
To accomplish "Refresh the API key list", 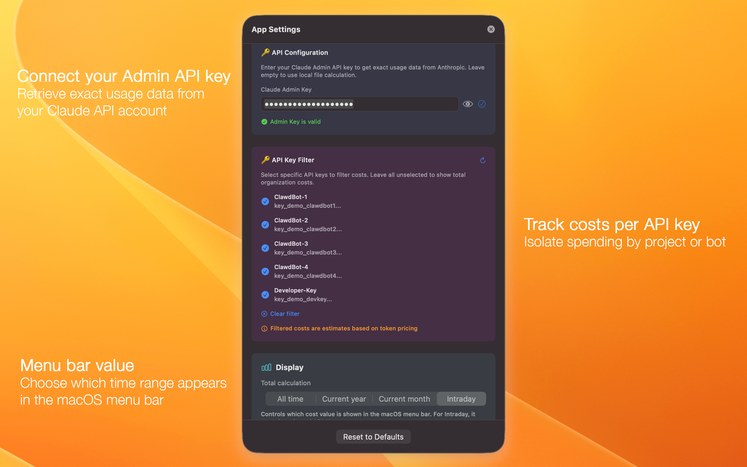I will (x=482, y=160).
